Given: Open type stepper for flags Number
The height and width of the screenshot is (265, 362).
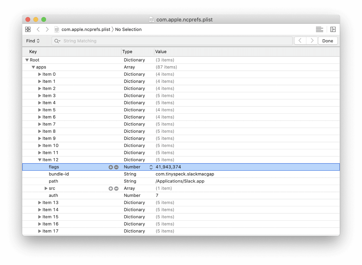Looking at the screenshot, I should 151,167.
